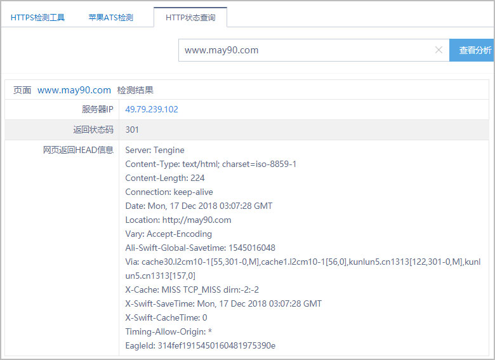Image resolution: width=495 pixels, height=360 pixels.
Task: Click the Location: http://may90.com line
Action: pos(178,220)
